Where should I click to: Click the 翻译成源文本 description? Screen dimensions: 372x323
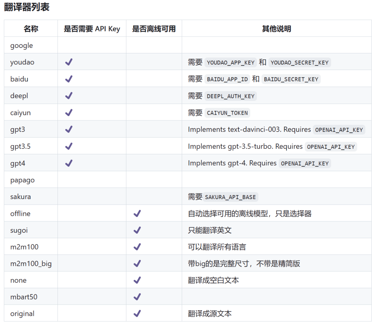tap(210, 313)
